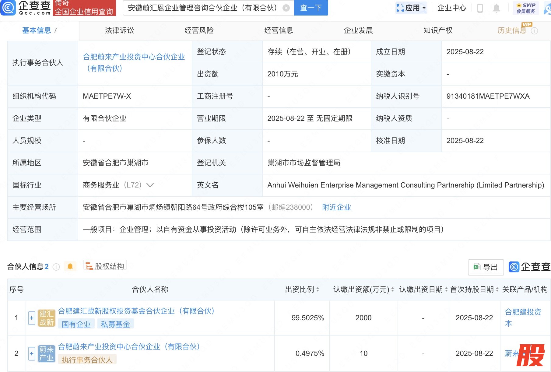Expand row for 合肥蔚来产业投资中心 partner
Screen dimensions: 551x372
click(32, 353)
